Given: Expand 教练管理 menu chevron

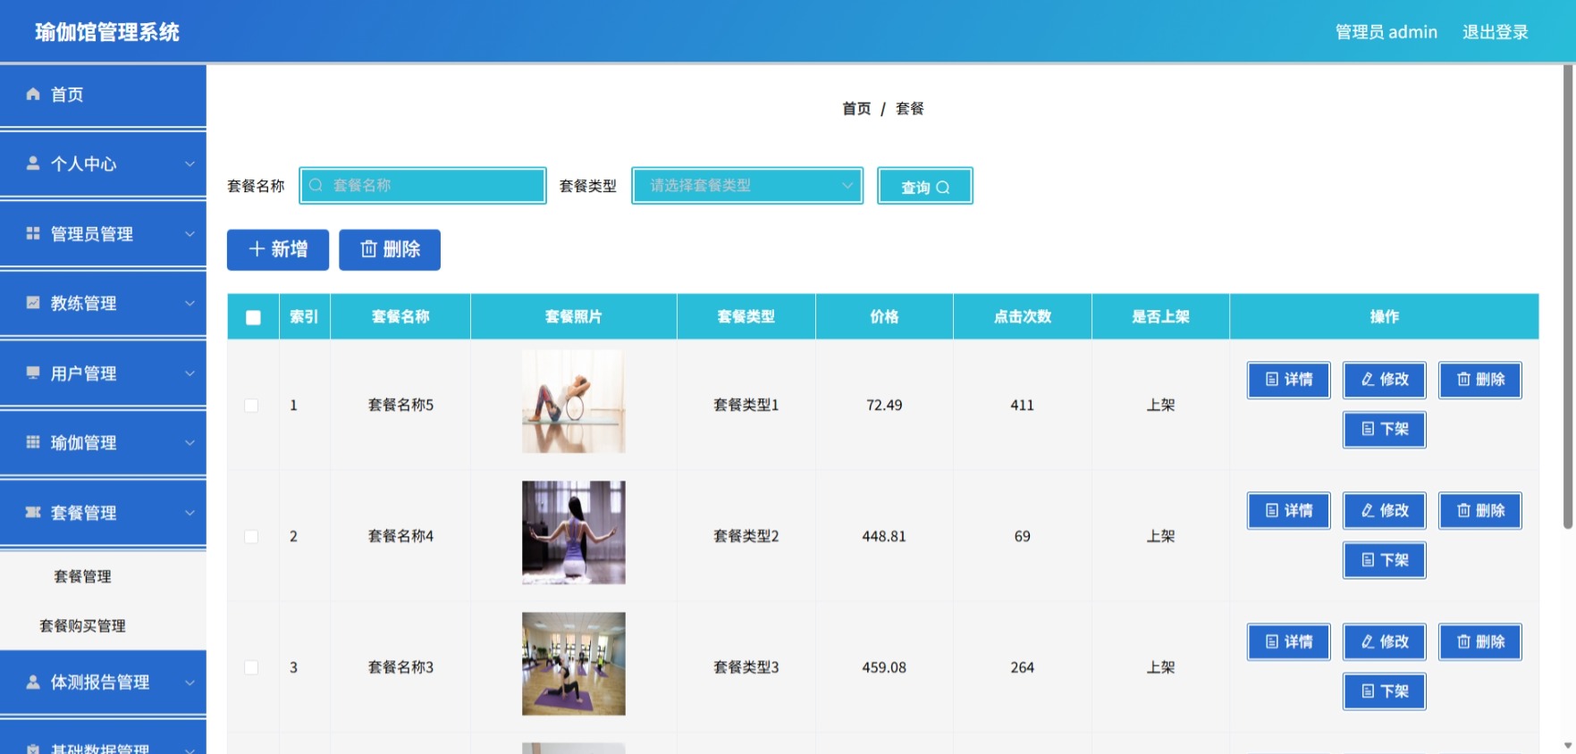Looking at the screenshot, I should 190,303.
